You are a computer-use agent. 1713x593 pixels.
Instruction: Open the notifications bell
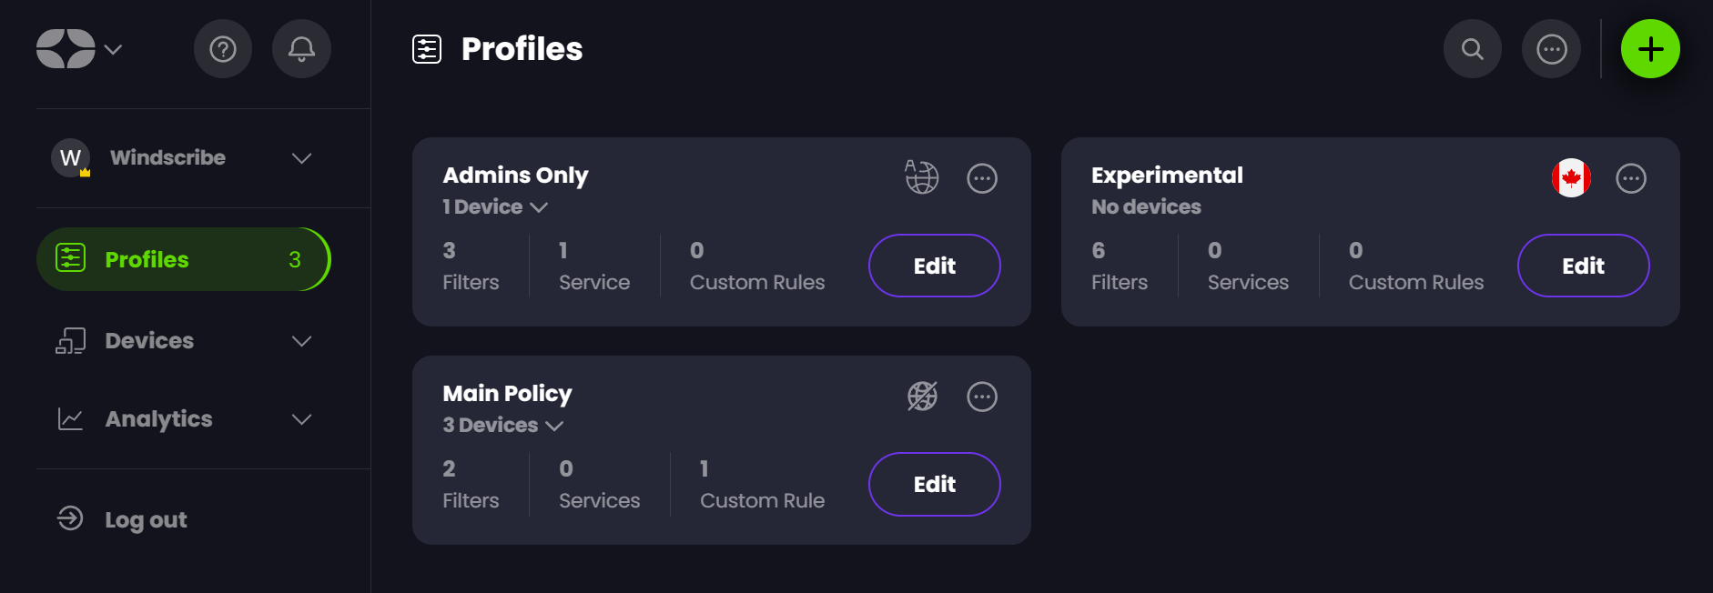[301, 49]
